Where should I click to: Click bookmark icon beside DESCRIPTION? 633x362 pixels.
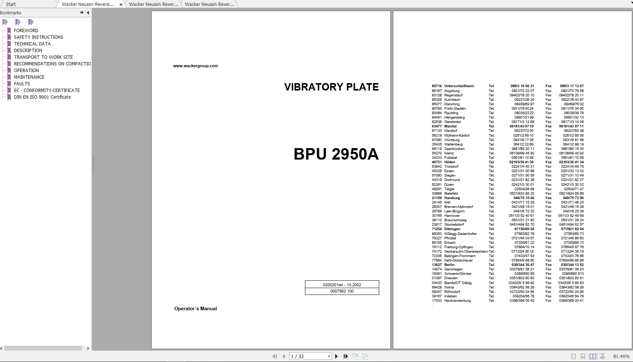[9, 51]
